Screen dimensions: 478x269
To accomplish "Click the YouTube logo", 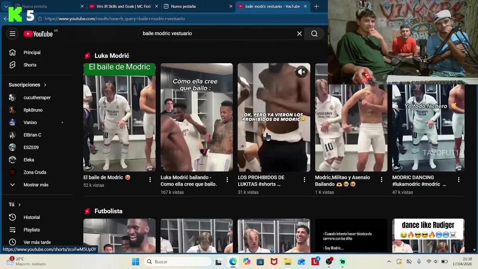I will coord(38,34).
